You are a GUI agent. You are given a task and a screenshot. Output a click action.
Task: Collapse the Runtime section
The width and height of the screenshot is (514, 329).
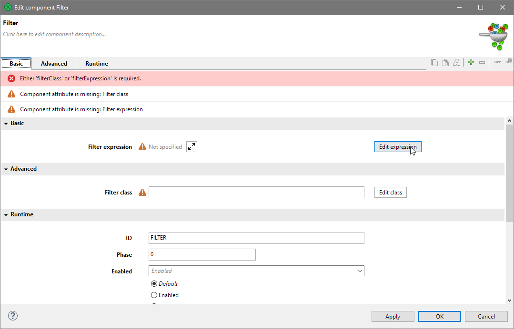coord(6,215)
